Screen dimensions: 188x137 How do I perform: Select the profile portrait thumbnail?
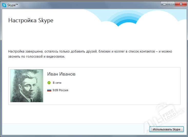27,86
